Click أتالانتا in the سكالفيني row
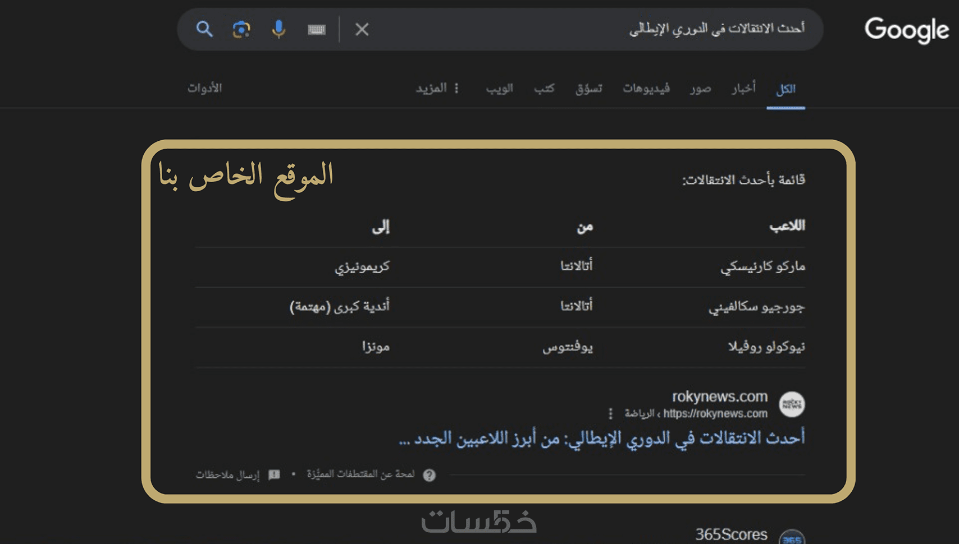This screenshot has width=959, height=544. pos(577,306)
